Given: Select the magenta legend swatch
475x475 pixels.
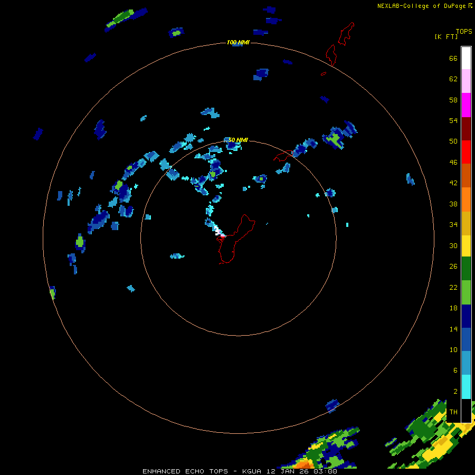Looking at the screenshot, I should [x=466, y=105].
